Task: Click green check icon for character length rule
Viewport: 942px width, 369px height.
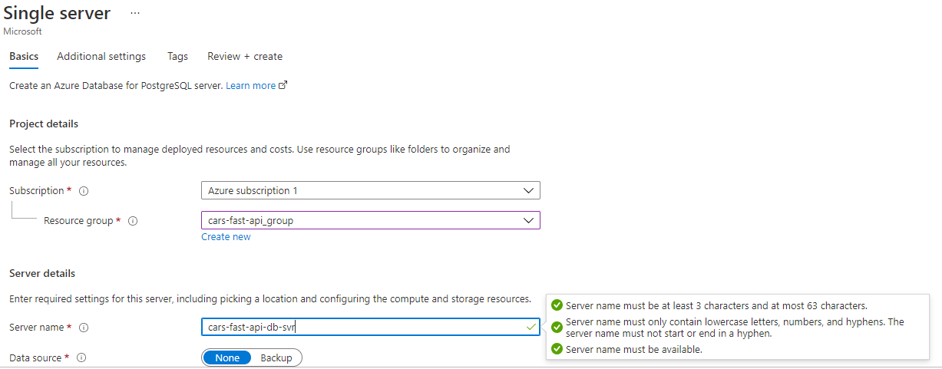Action: 557,305
